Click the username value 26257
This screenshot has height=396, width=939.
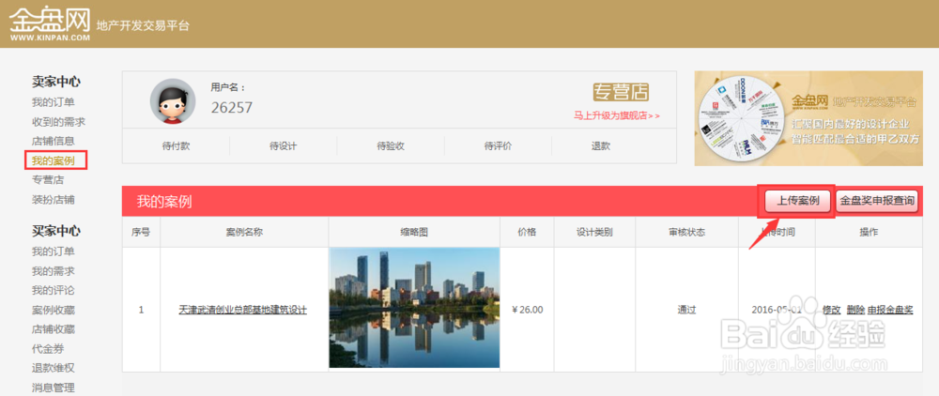point(232,108)
